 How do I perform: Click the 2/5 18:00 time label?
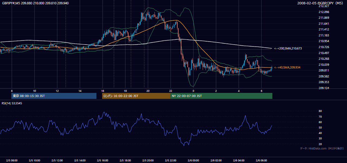(x=125, y=161)
